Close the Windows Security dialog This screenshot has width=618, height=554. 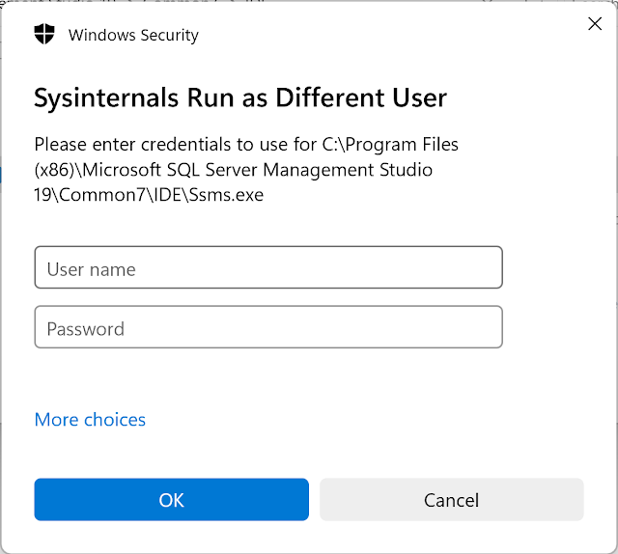[x=595, y=24]
